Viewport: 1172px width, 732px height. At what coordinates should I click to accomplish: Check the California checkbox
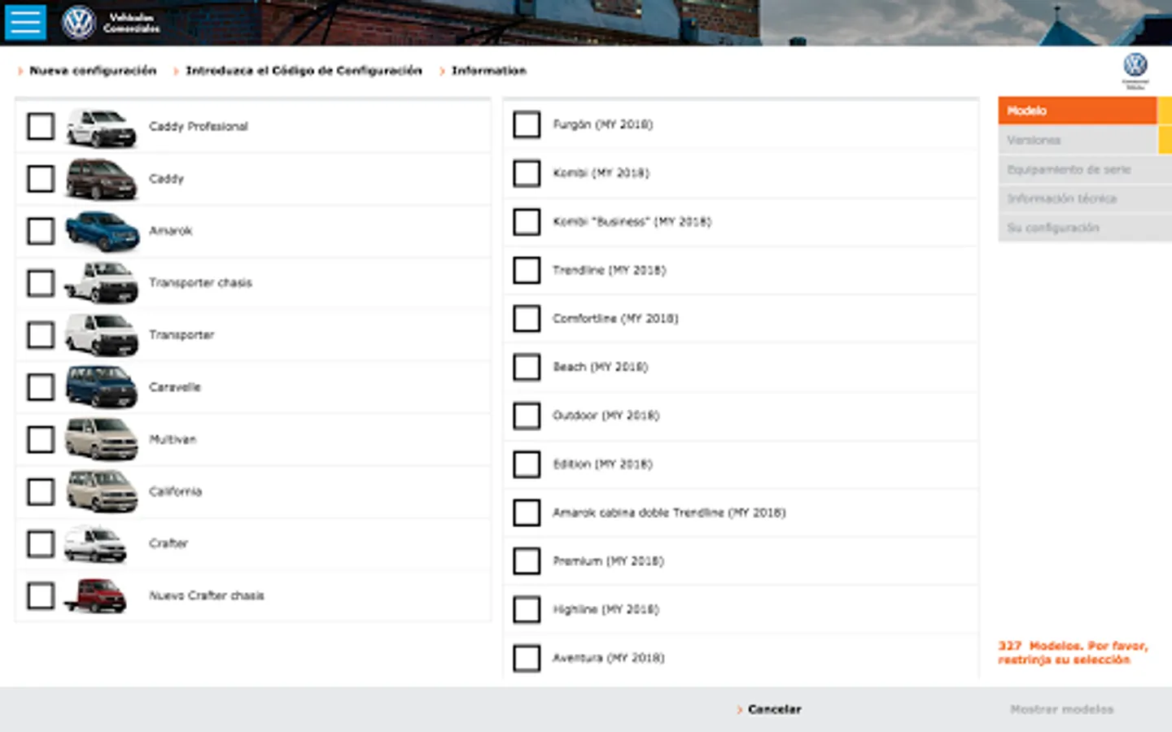(41, 491)
